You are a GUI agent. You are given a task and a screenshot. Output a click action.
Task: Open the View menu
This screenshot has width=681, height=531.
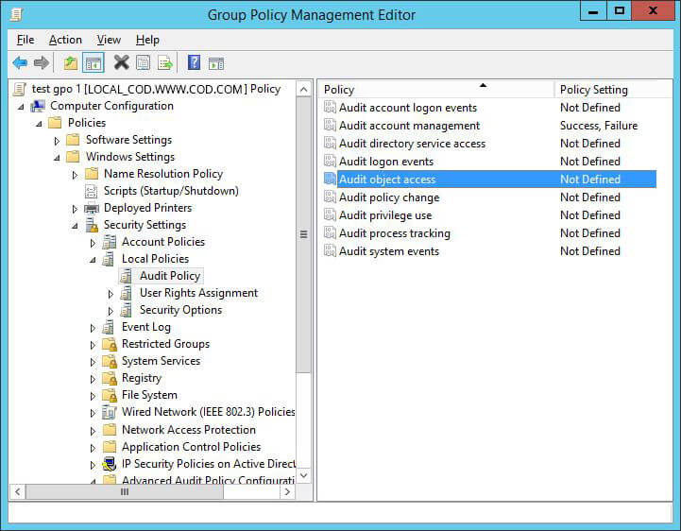[x=109, y=40]
